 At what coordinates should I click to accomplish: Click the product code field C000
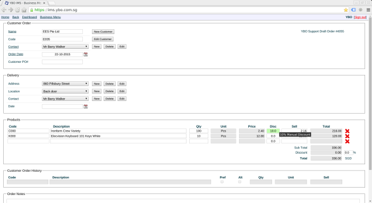click(x=28, y=131)
